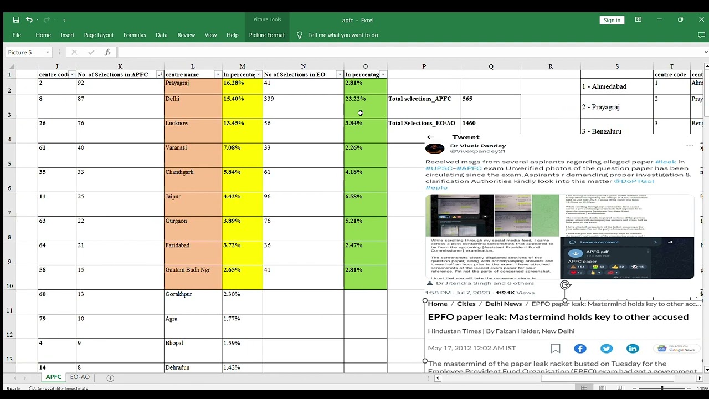
Task: Open filter dropdown for yellow In percentage column M
Action: click(259, 74)
